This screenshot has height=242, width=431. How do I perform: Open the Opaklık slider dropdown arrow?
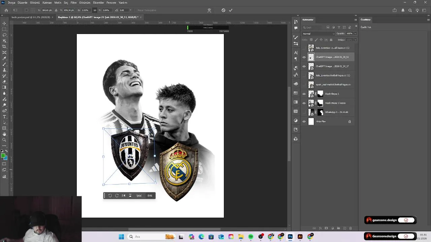tap(355, 34)
